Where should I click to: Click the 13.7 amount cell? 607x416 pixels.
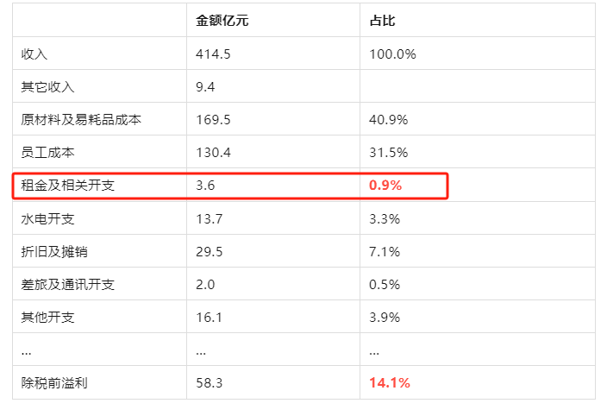tap(210, 218)
